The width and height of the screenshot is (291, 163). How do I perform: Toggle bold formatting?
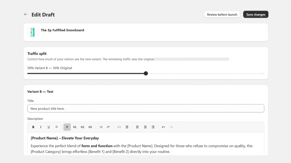33,127
